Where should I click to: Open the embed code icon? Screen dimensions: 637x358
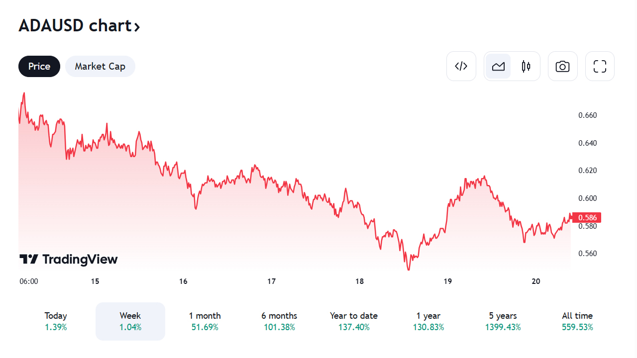(461, 66)
